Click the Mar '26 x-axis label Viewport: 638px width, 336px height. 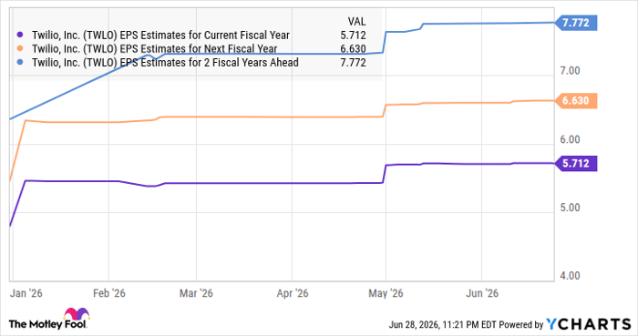pyautogui.click(x=196, y=293)
